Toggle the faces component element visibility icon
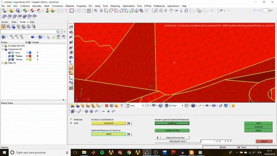The width and height of the screenshot is (277, 156). 13,56
